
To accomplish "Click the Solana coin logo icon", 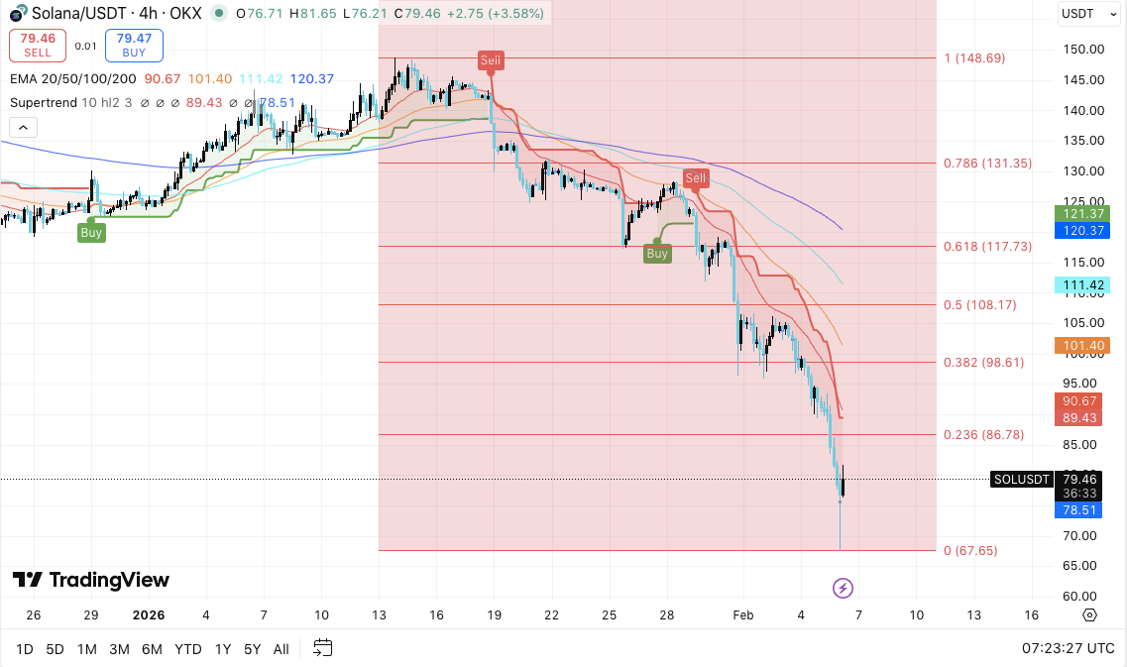I will [x=17, y=14].
